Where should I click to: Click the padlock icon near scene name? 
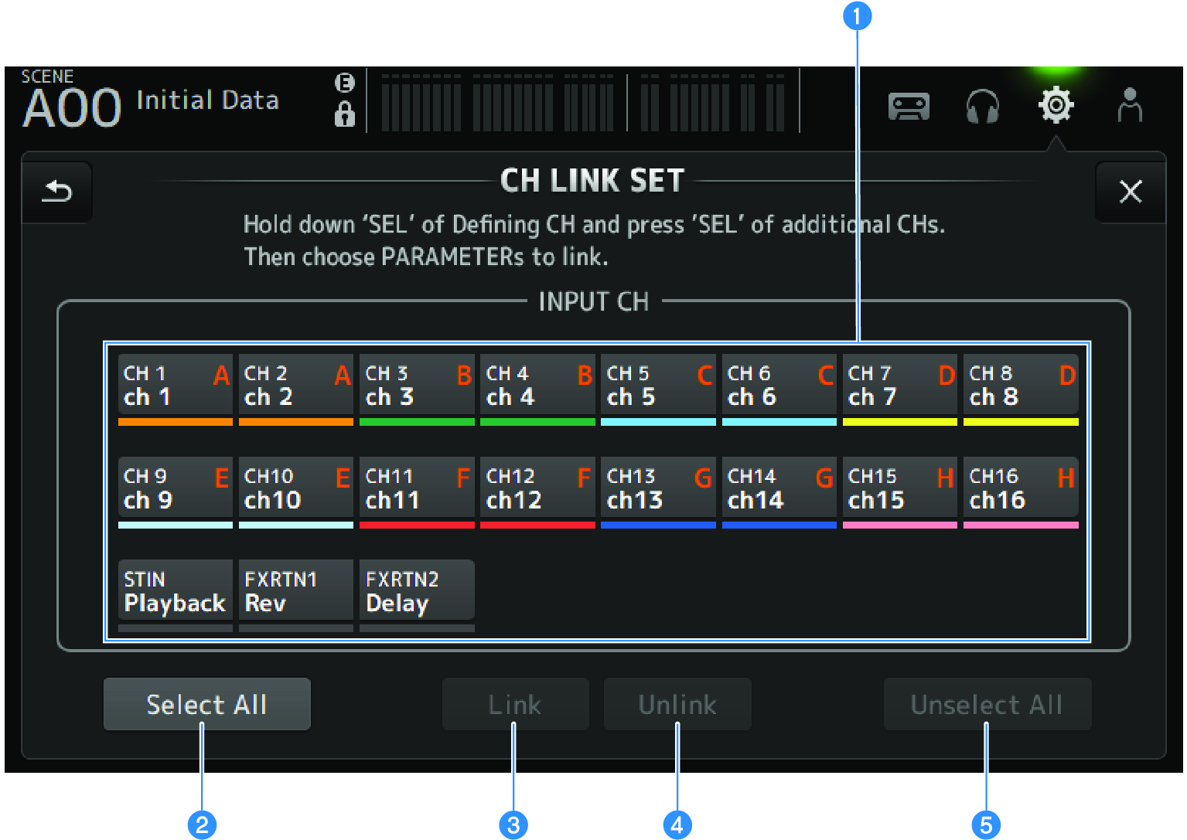click(x=344, y=115)
